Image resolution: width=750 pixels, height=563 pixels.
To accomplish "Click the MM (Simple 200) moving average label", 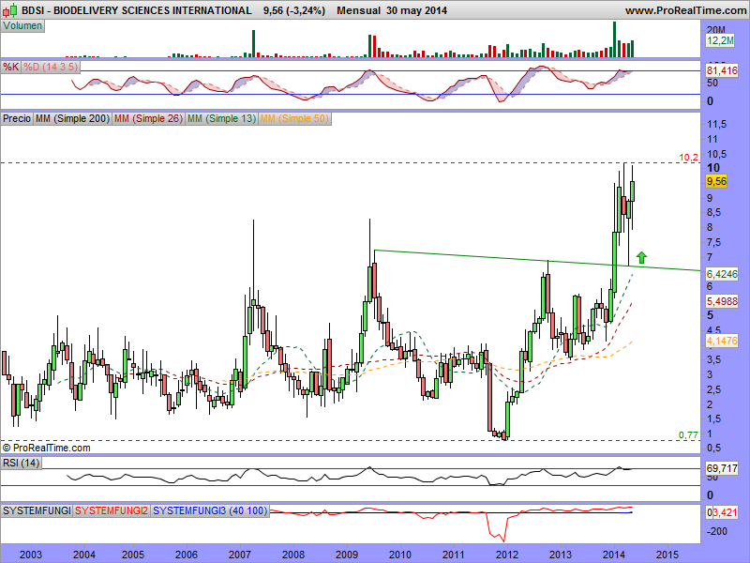I will [73, 118].
